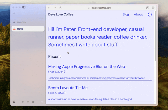Click the Devs Love Coffee site title
The width and height of the screenshot is (168, 110).
click(61, 14)
